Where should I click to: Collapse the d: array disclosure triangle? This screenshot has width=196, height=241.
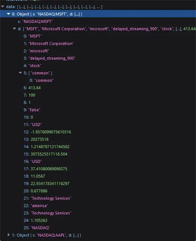click(x=14, y=28)
